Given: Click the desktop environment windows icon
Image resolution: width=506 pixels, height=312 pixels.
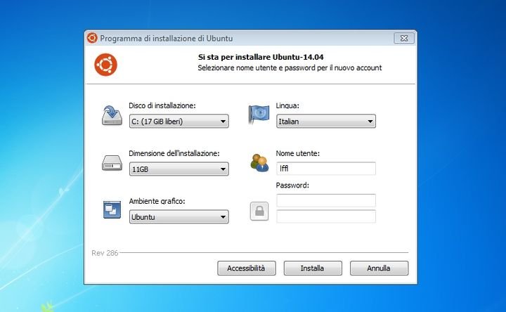Looking at the screenshot, I should [x=112, y=209].
